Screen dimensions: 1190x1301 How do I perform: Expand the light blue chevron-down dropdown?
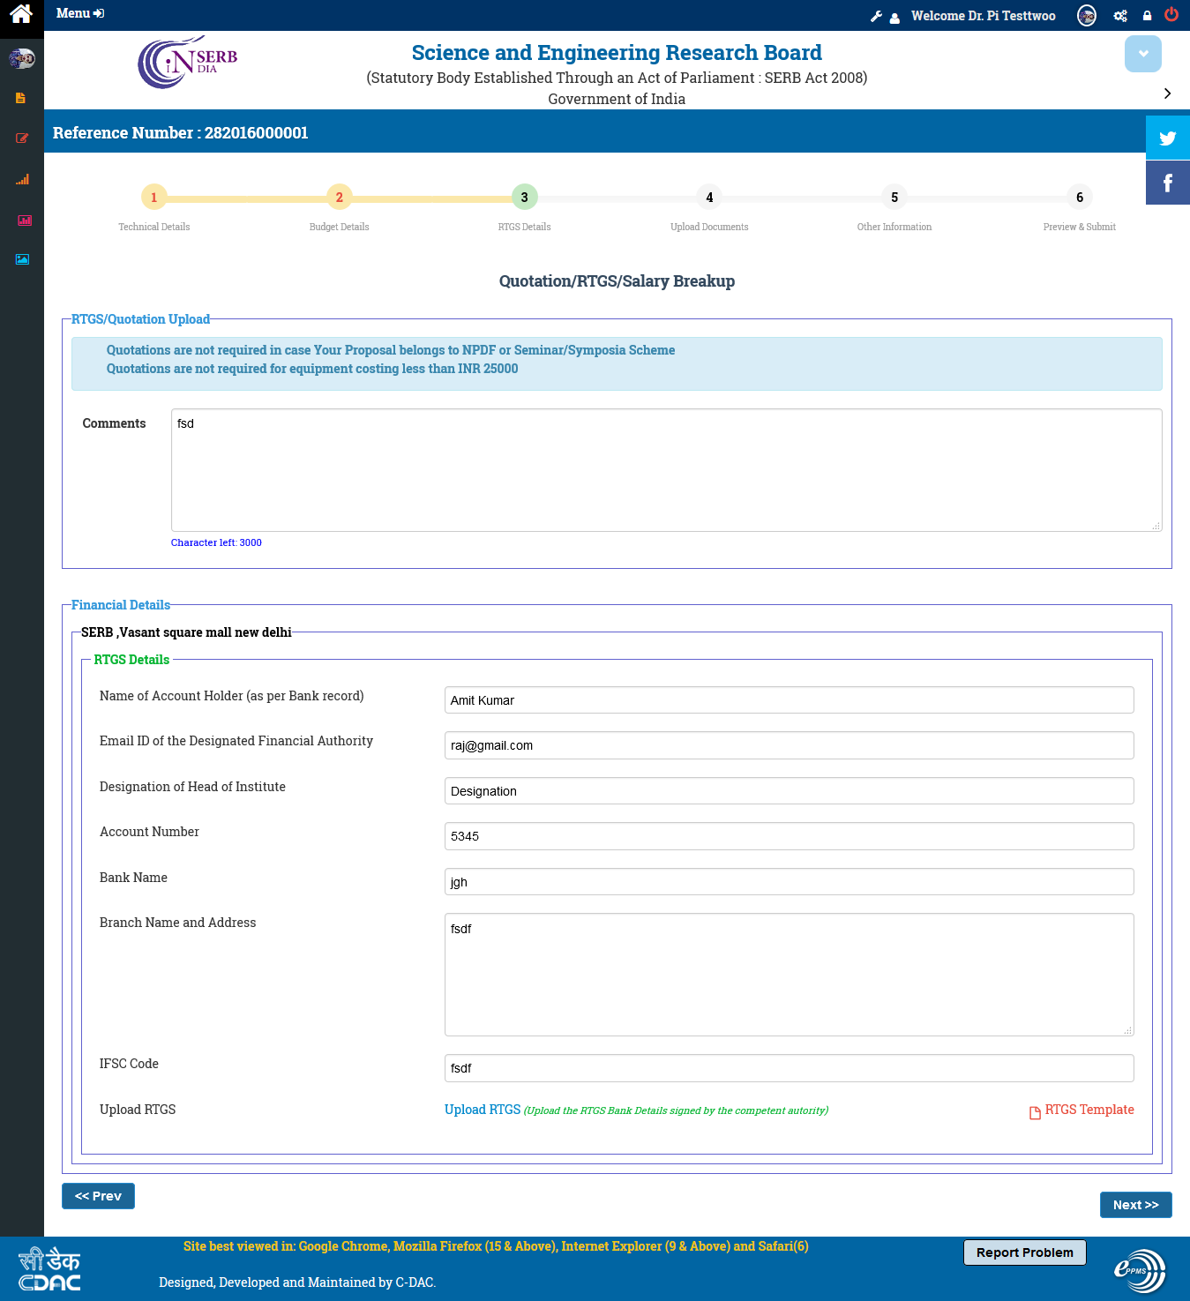click(x=1142, y=54)
